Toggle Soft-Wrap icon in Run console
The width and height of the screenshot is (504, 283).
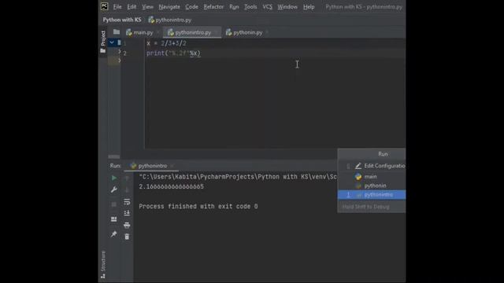pos(127,202)
